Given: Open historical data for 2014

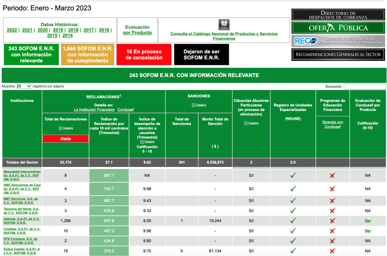Looking at the screenshot, I should click(x=68, y=35).
